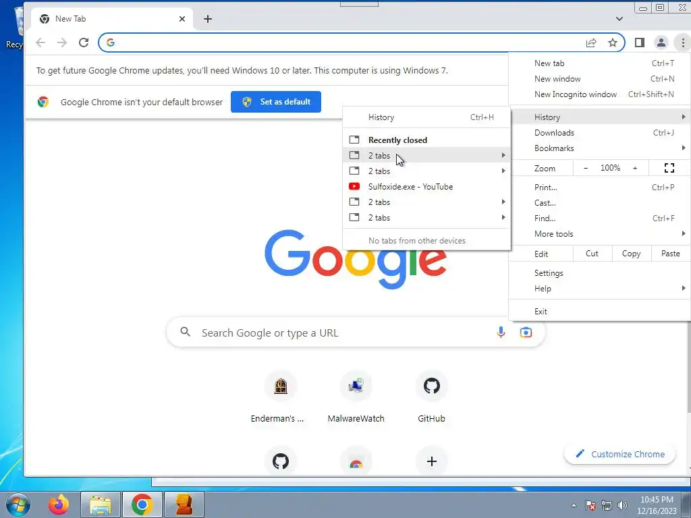Expand third '2 tabs' recently closed entry
Viewport: 691px width, 518px height.
426,202
